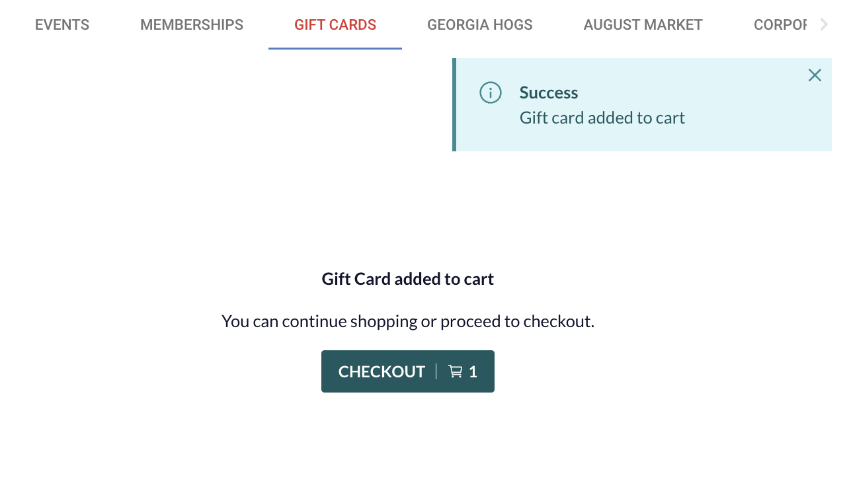Click the cart item count number 1
The height and width of the screenshot is (493, 845).
point(473,372)
